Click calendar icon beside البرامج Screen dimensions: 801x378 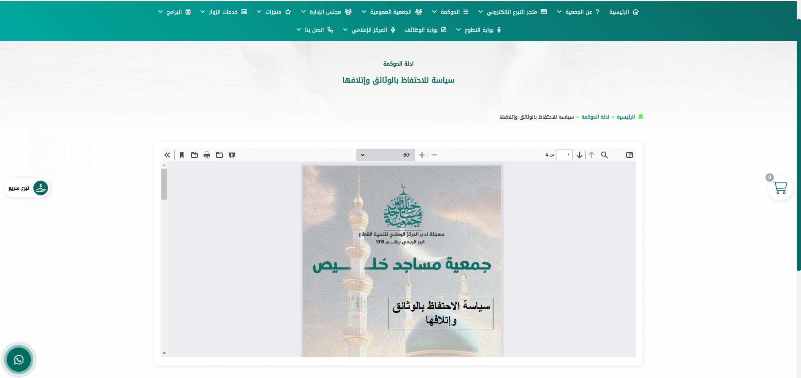coord(188,12)
